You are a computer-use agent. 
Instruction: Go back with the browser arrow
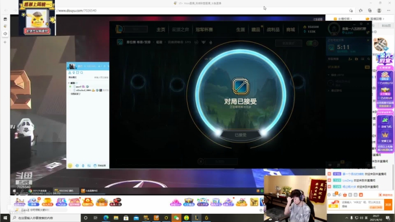tap(6, 10)
